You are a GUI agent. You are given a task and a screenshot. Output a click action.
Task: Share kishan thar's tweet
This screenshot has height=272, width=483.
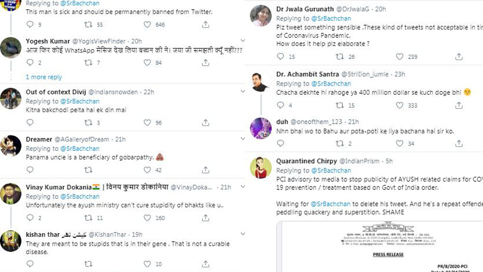(x=205, y=264)
